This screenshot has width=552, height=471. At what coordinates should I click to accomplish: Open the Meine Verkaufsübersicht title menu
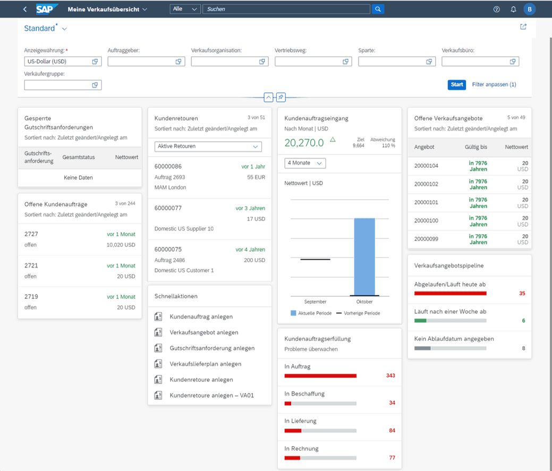[107, 9]
